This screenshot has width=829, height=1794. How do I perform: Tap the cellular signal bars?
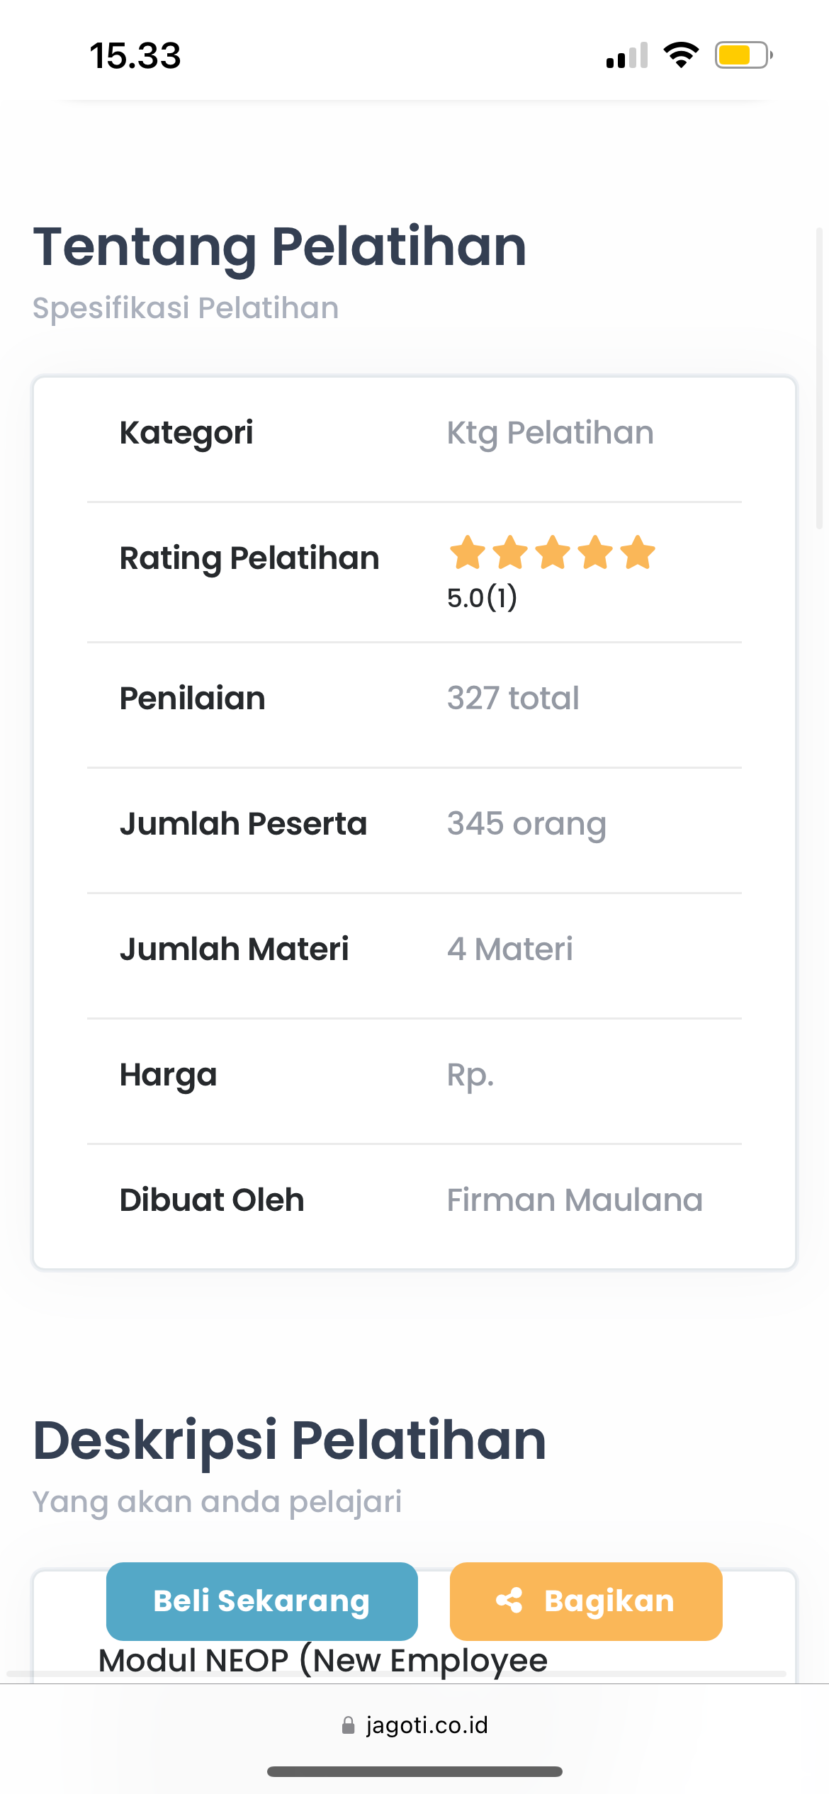pos(627,55)
